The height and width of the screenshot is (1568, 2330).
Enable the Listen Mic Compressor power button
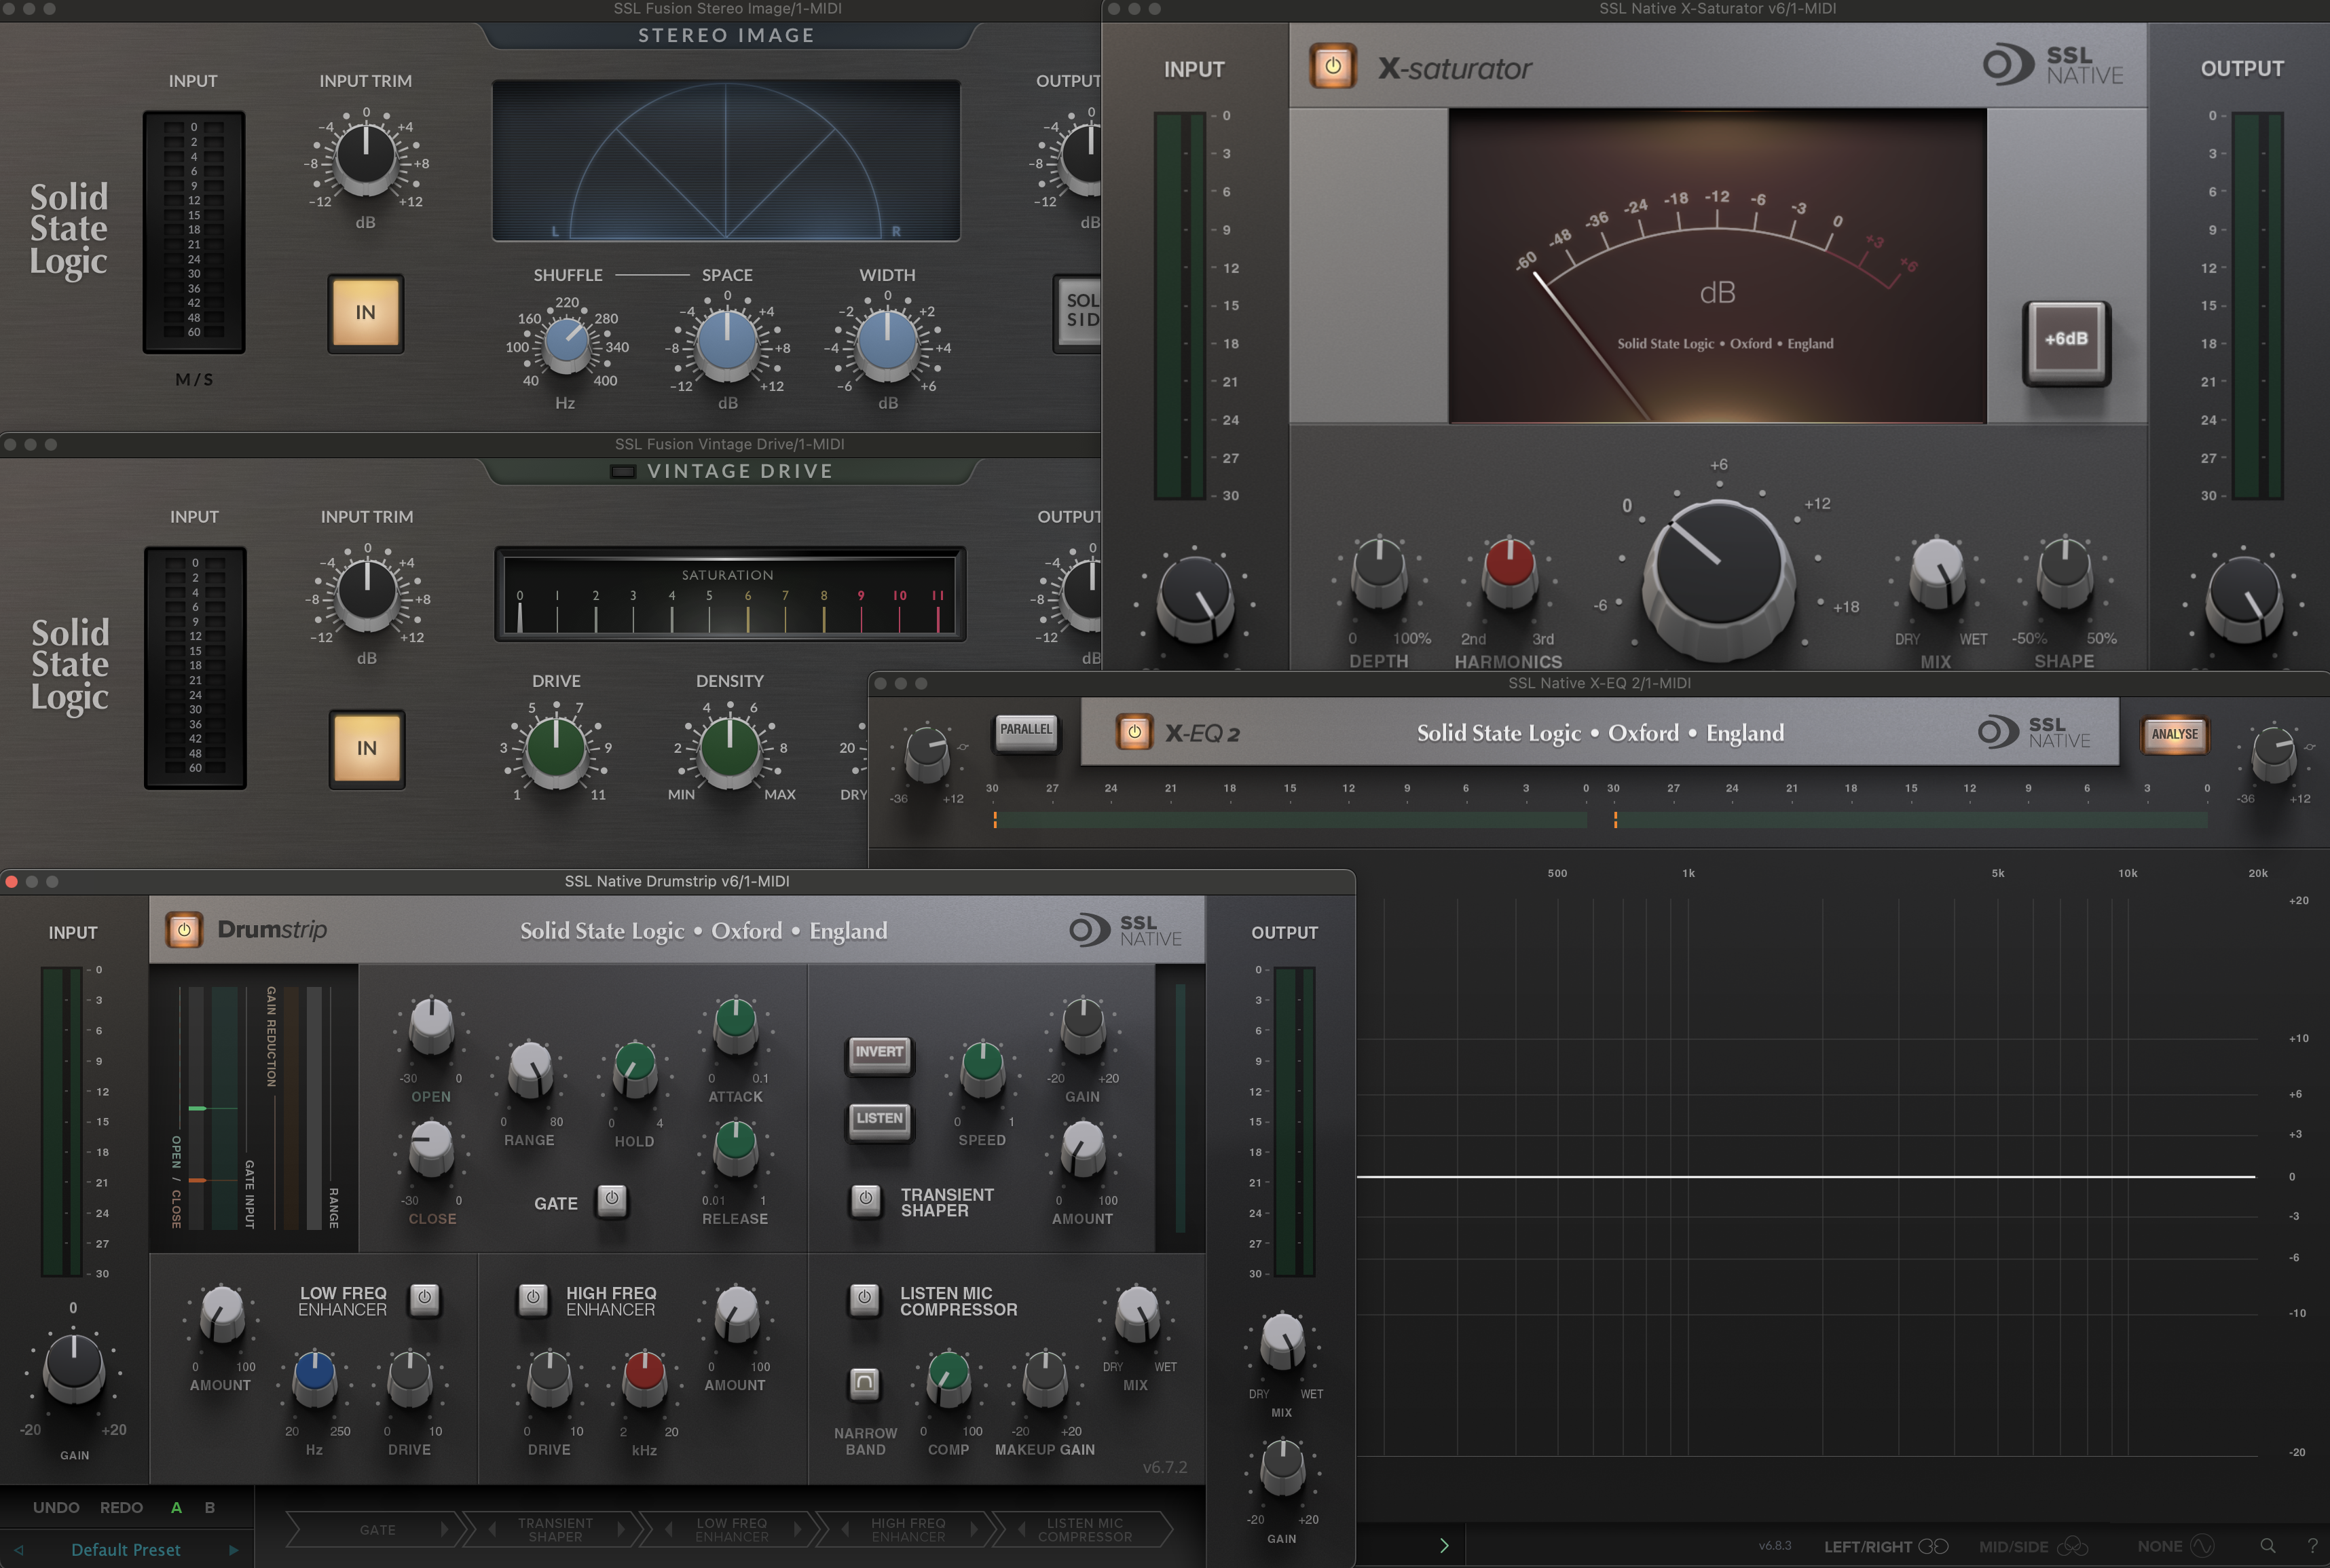coord(865,1299)
